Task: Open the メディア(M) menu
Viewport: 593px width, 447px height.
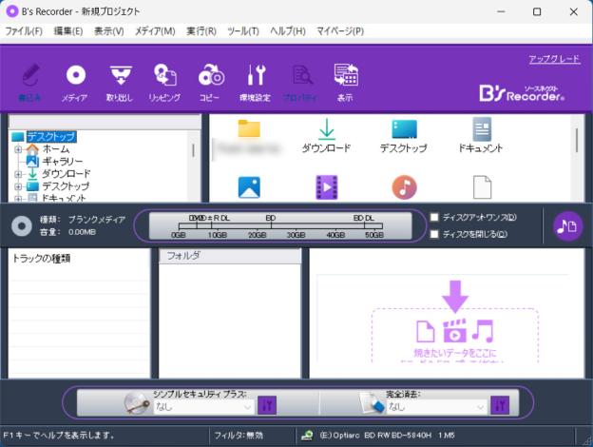Action: pos(155,31)
